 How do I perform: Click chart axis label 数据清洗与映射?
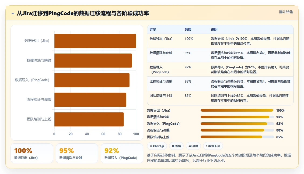[x=39, y=61]
